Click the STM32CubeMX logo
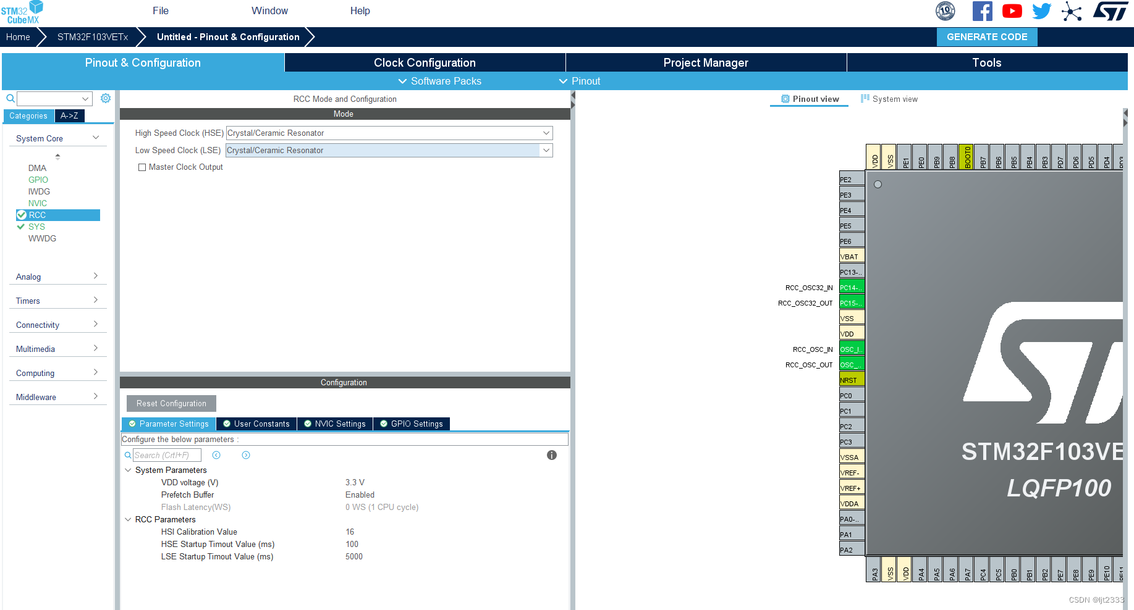The width and height of the screenshot is (1134, 610). point(22,12)
